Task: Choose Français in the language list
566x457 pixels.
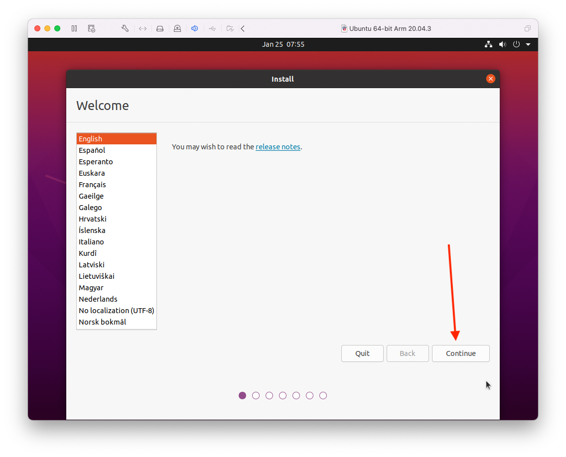Action: tap(92, 185)
